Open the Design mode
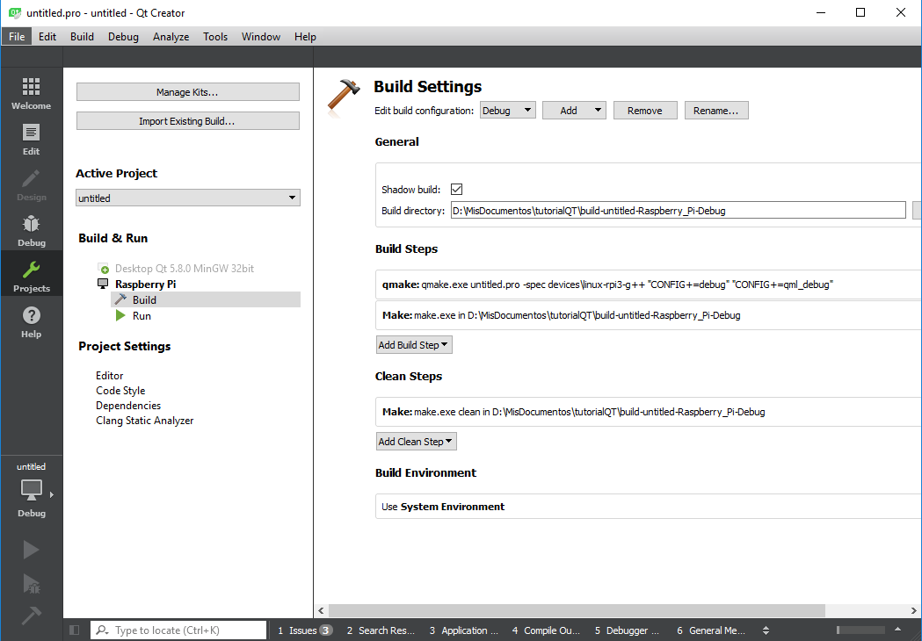922x641 pixels. (x=31, y=185)
